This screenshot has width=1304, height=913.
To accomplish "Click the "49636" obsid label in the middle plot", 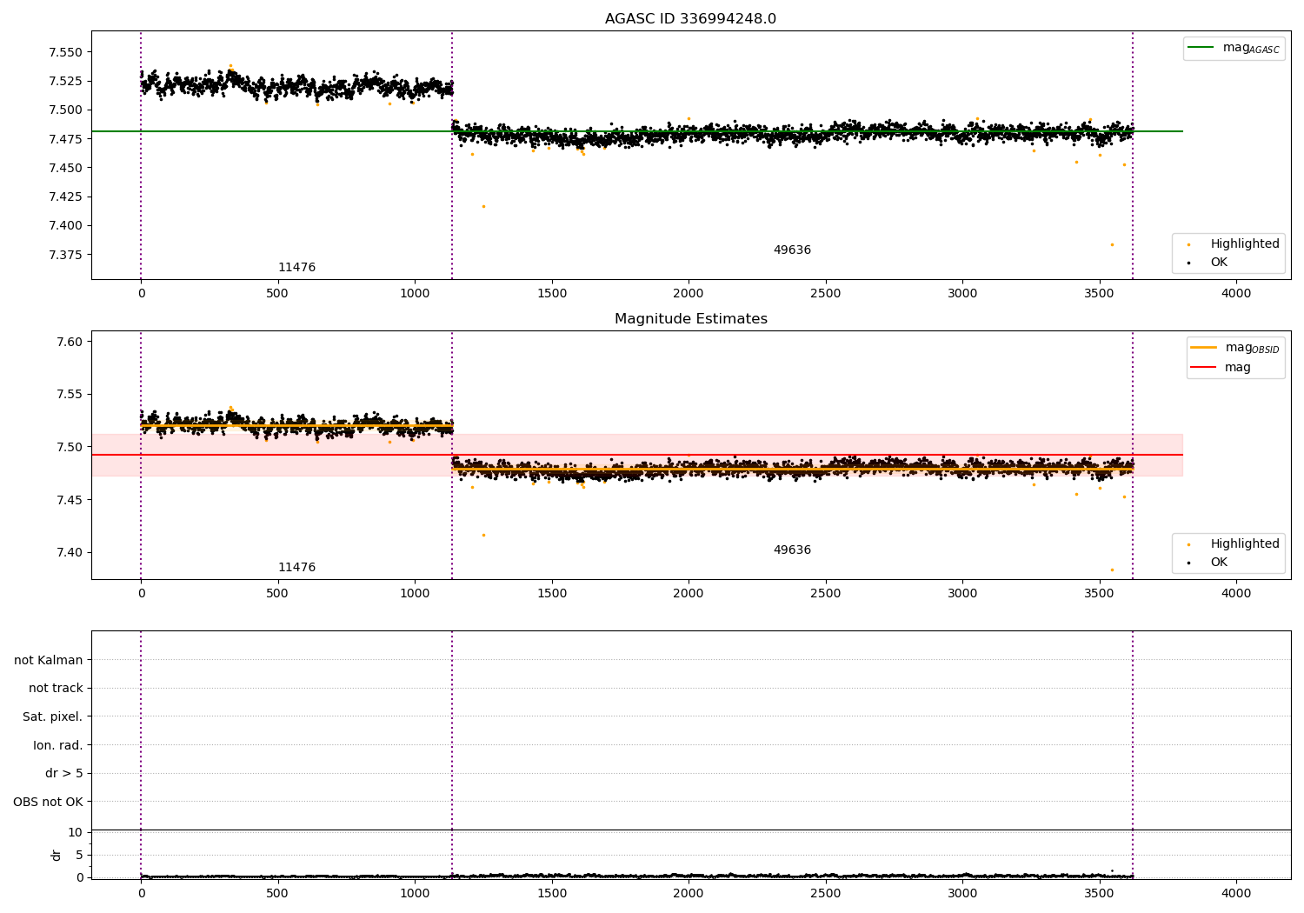I will point(792,550).
